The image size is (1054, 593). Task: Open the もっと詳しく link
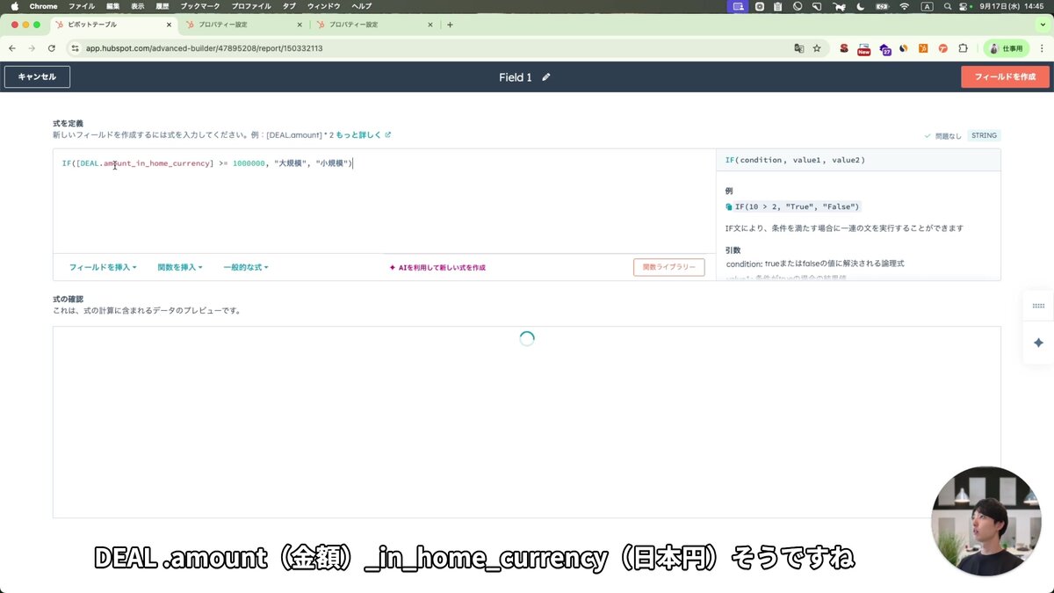[361, 134]
